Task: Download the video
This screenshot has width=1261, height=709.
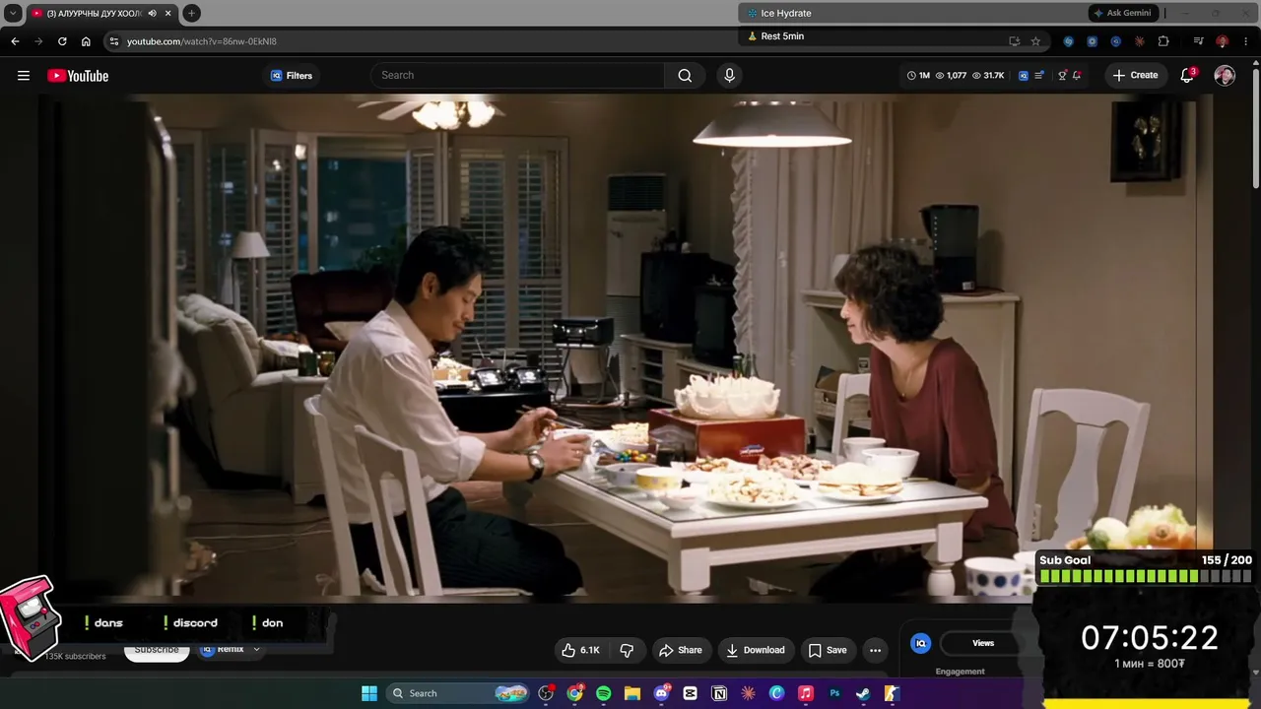Action: tap(756, 650)
